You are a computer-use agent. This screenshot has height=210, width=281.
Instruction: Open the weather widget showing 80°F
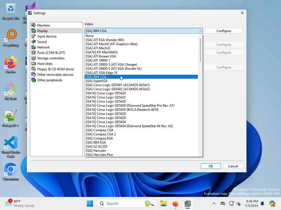[20, 203]
